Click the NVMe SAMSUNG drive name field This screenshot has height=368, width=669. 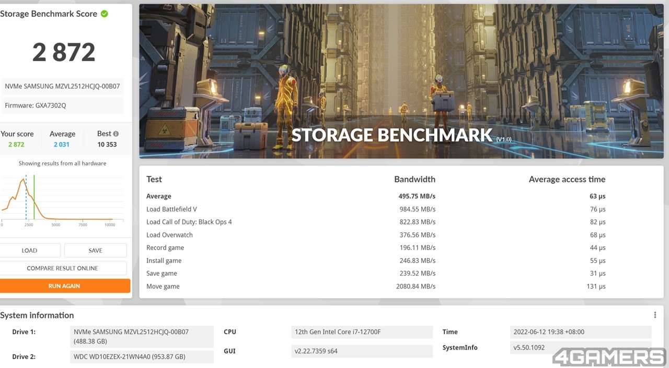(62, 86)
